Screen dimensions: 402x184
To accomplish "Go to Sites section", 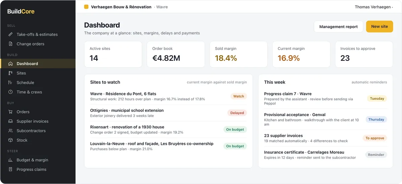I will coord(38,73).
